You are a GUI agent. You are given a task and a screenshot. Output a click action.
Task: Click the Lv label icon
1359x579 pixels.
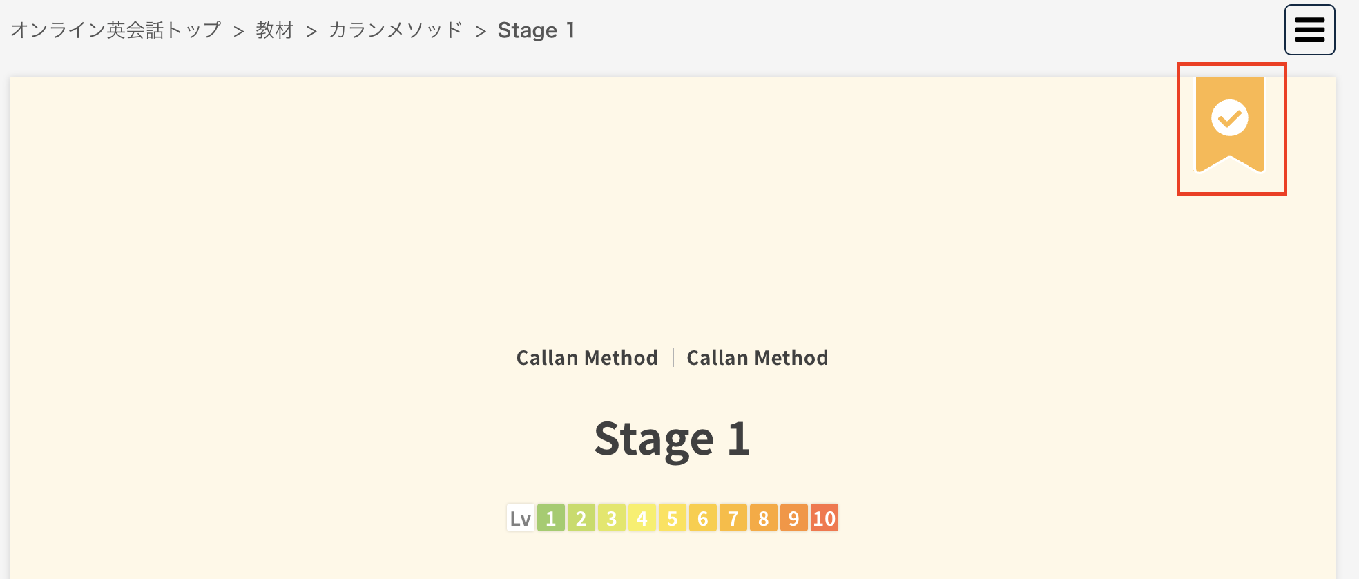click(x=521, y=518)
